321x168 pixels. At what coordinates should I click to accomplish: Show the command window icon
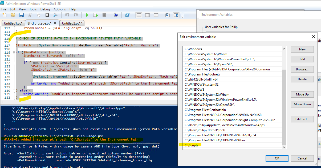pos(168,15)
